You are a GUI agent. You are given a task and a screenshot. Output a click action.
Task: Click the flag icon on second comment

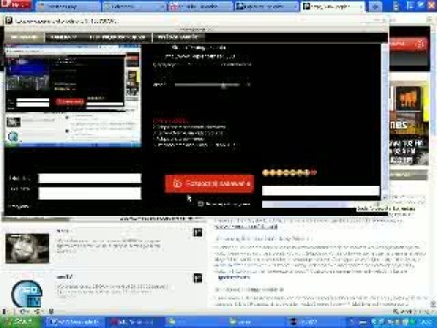[x=198, y=278]
